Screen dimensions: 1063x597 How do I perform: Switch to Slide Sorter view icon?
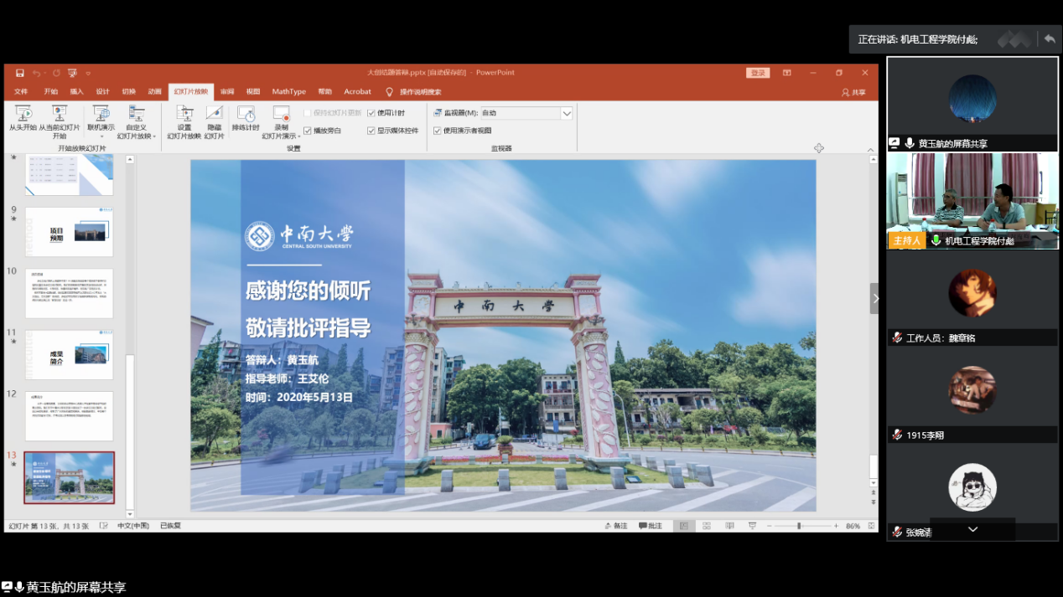point(707,526)
